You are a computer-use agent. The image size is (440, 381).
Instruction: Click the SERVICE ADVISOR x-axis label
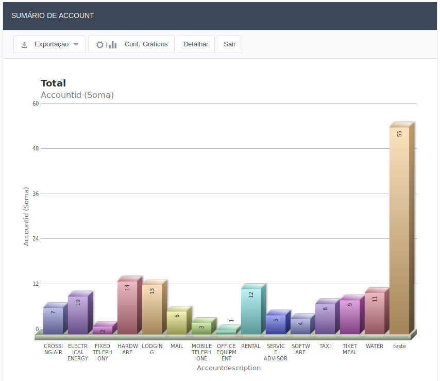(276, 352)
